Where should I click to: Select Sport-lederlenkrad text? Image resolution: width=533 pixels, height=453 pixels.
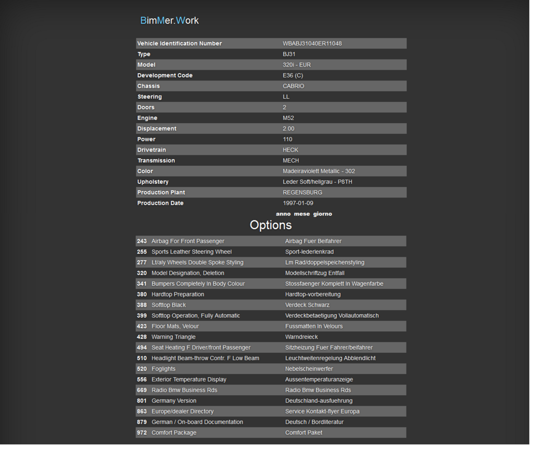point(309,252)
